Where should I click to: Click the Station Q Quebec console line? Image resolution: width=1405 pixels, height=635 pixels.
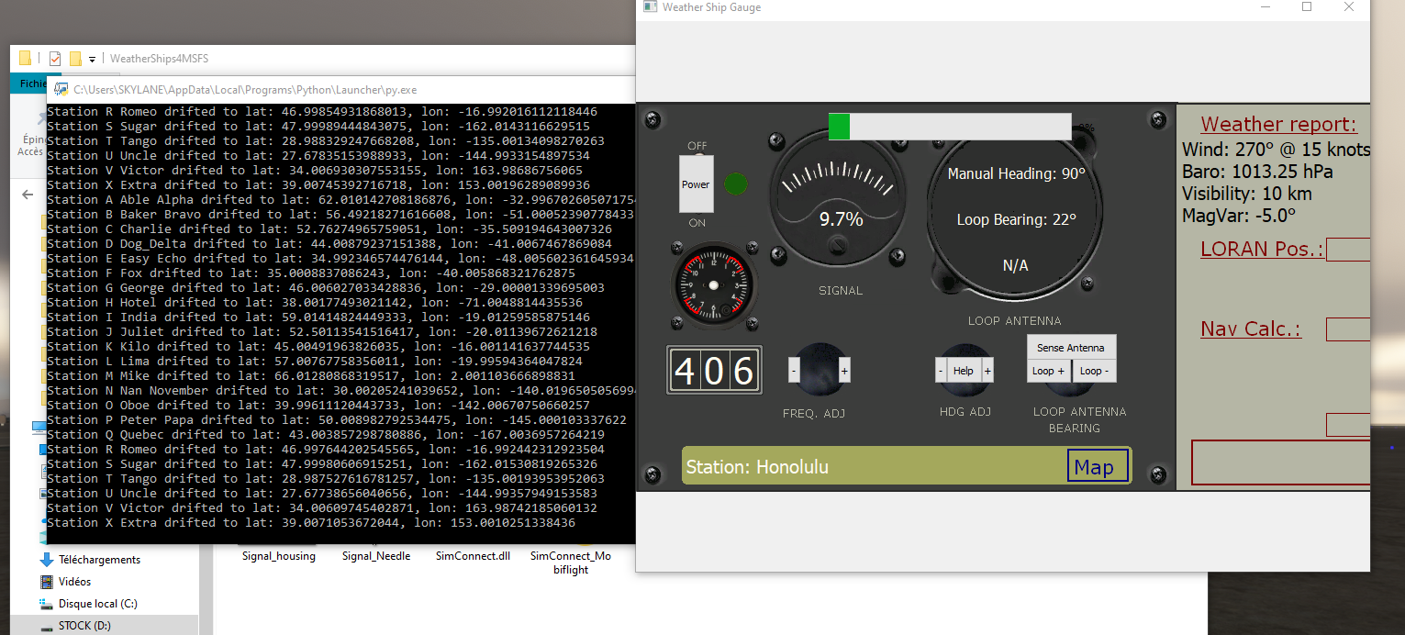click(326, 434)
